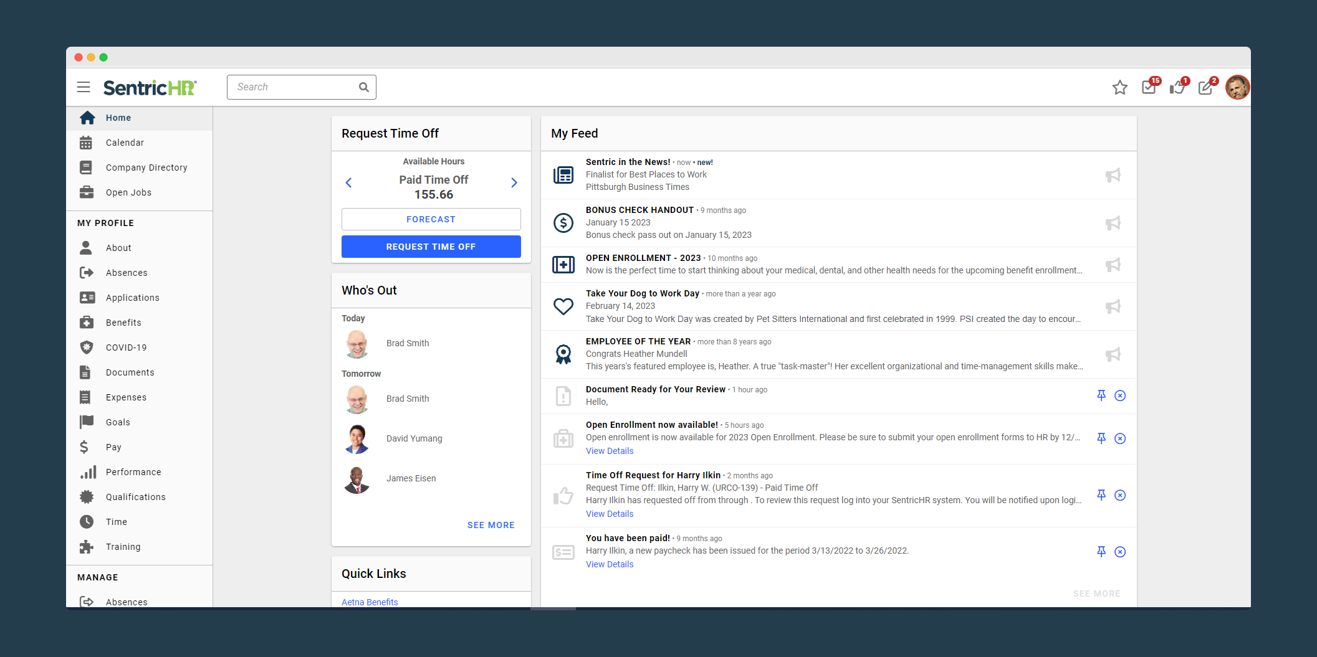Click the Forecast button
This screenshot has width=1317, height=657.
431,219
